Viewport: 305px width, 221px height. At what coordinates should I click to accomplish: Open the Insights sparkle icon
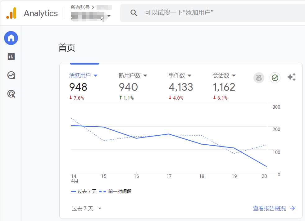point(291,77)
